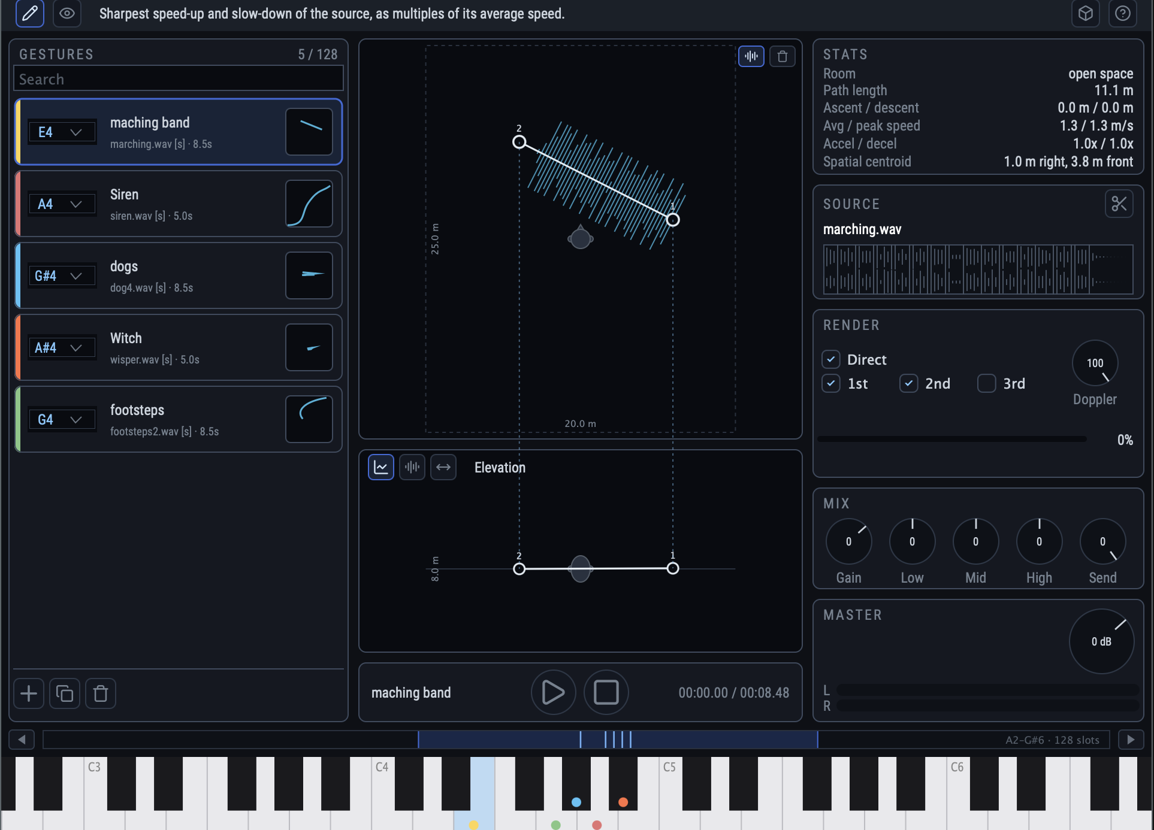Click piano key with orange dot

coord(623,784)
